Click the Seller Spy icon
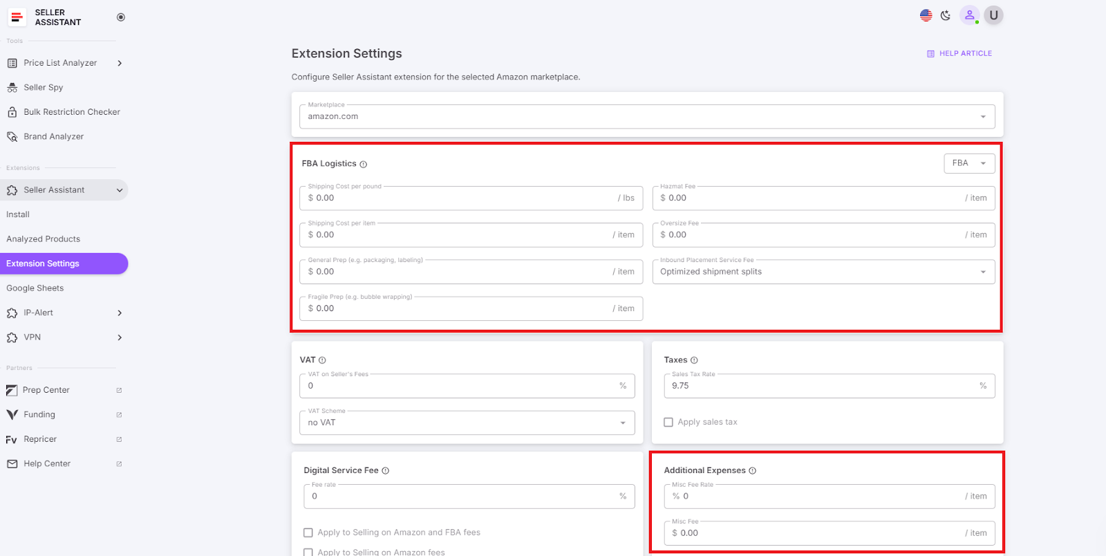The width and height of the screenshot is (1106, 556). [x=12, y=88]
